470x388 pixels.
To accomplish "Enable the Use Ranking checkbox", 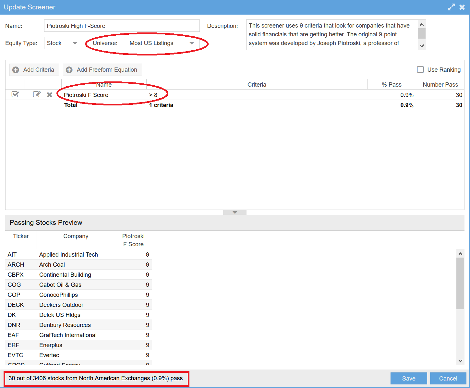I will click(x=420, y=69).
